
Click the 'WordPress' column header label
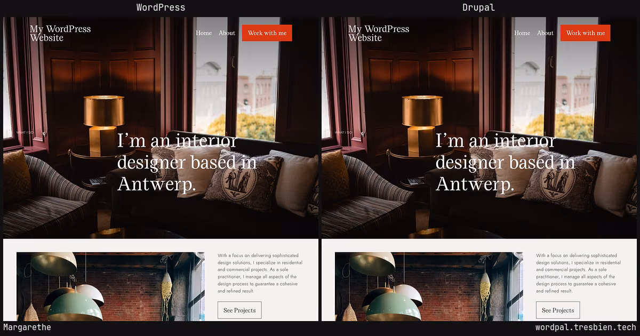pyautogui.click(x=161, y=7)
